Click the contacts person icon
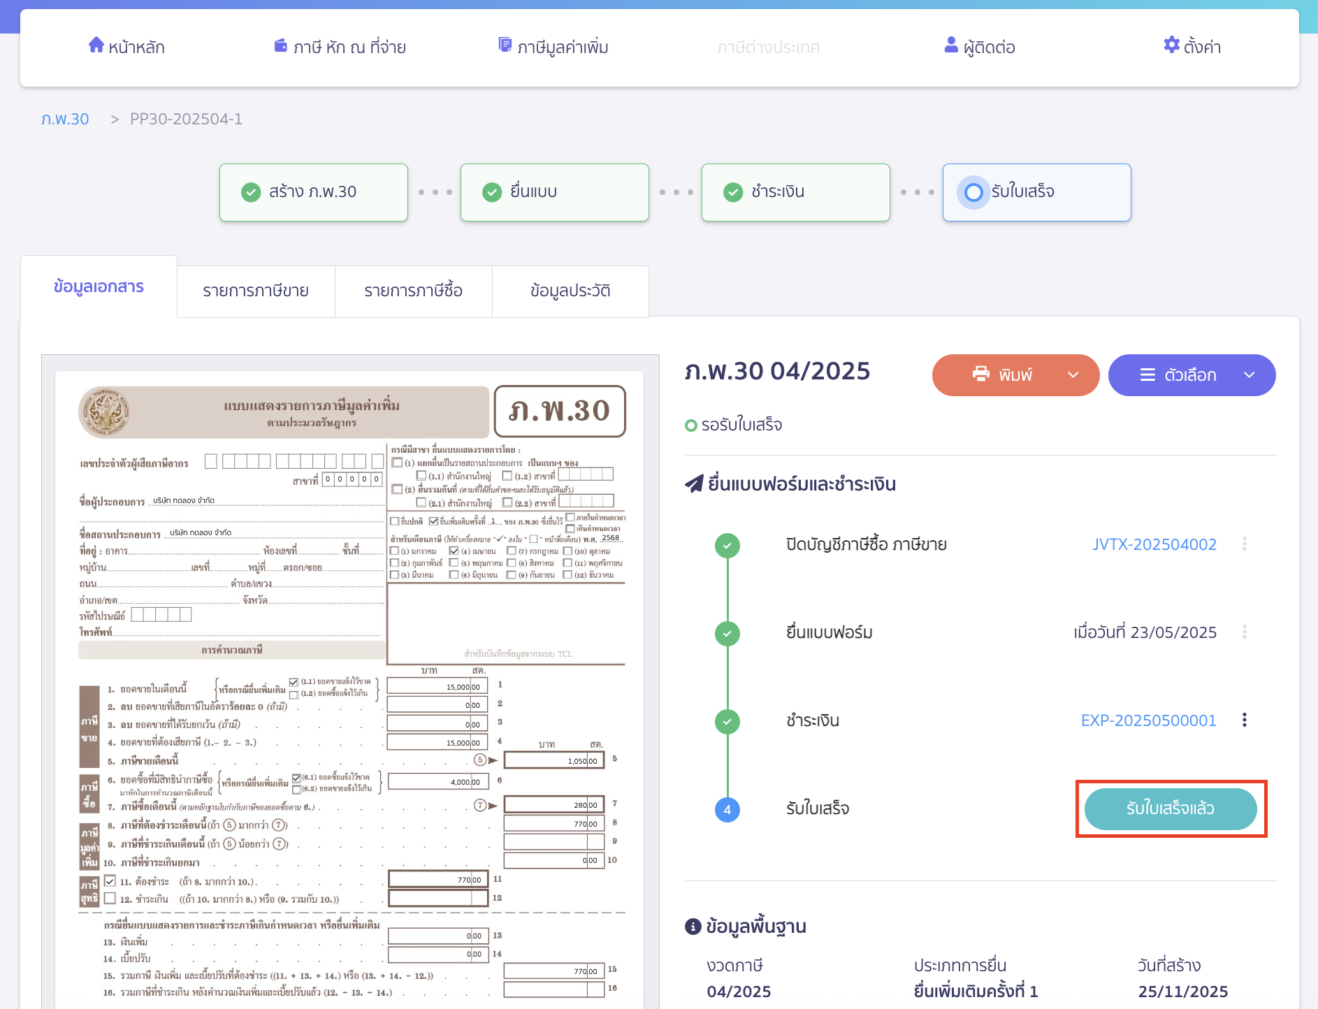 [x=950, y=45]
